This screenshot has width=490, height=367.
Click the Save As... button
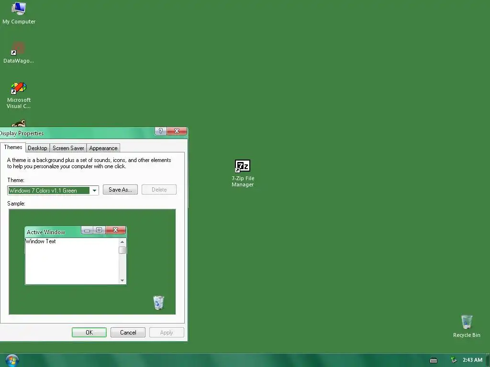120,189
